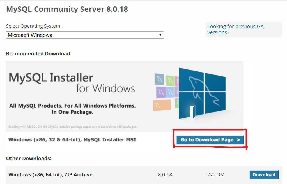Select the MySQL Community Server 8.0.18 heading
Viewport: 287px width, 184px height.
67,9
